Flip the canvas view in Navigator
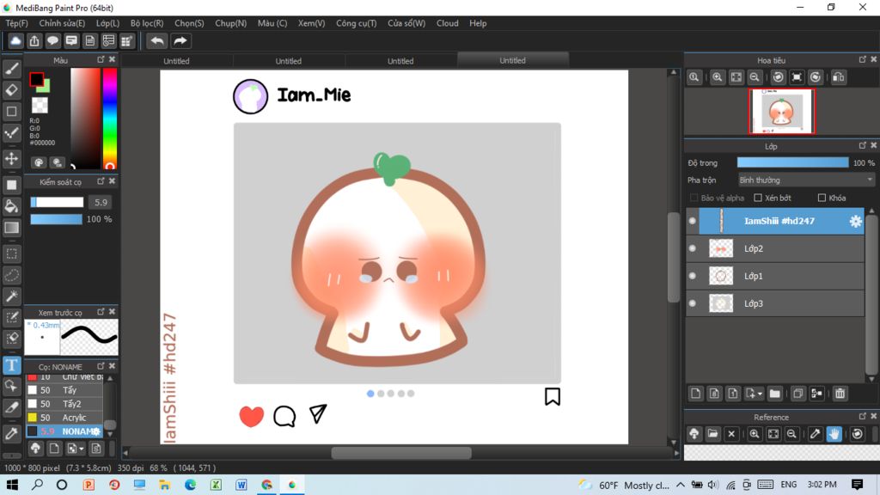The height and width of the screenshot is (495, 880). [x=839, y=77]
